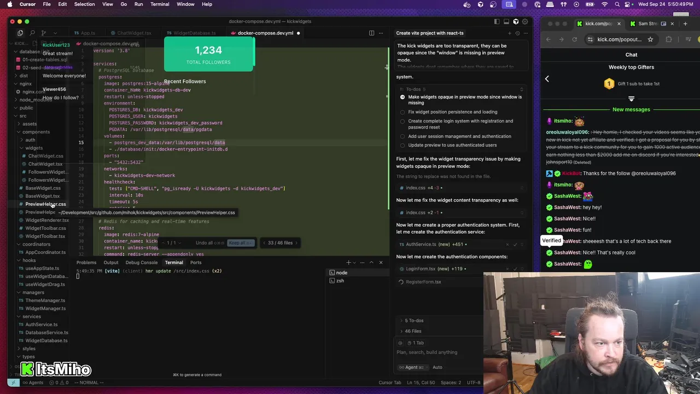700x394 pixels.
Task: Go back with Kick chat arrow
Action: [547, 79]
